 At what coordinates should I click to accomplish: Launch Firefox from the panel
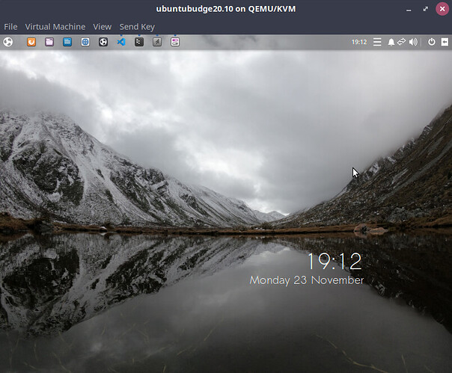click(x=31, y=42)
